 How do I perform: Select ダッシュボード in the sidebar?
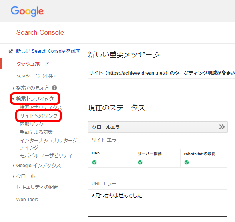click(x=32, y=64)
